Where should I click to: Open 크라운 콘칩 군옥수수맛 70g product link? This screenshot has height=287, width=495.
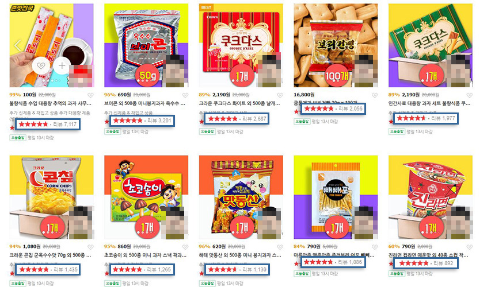point(50,255)
